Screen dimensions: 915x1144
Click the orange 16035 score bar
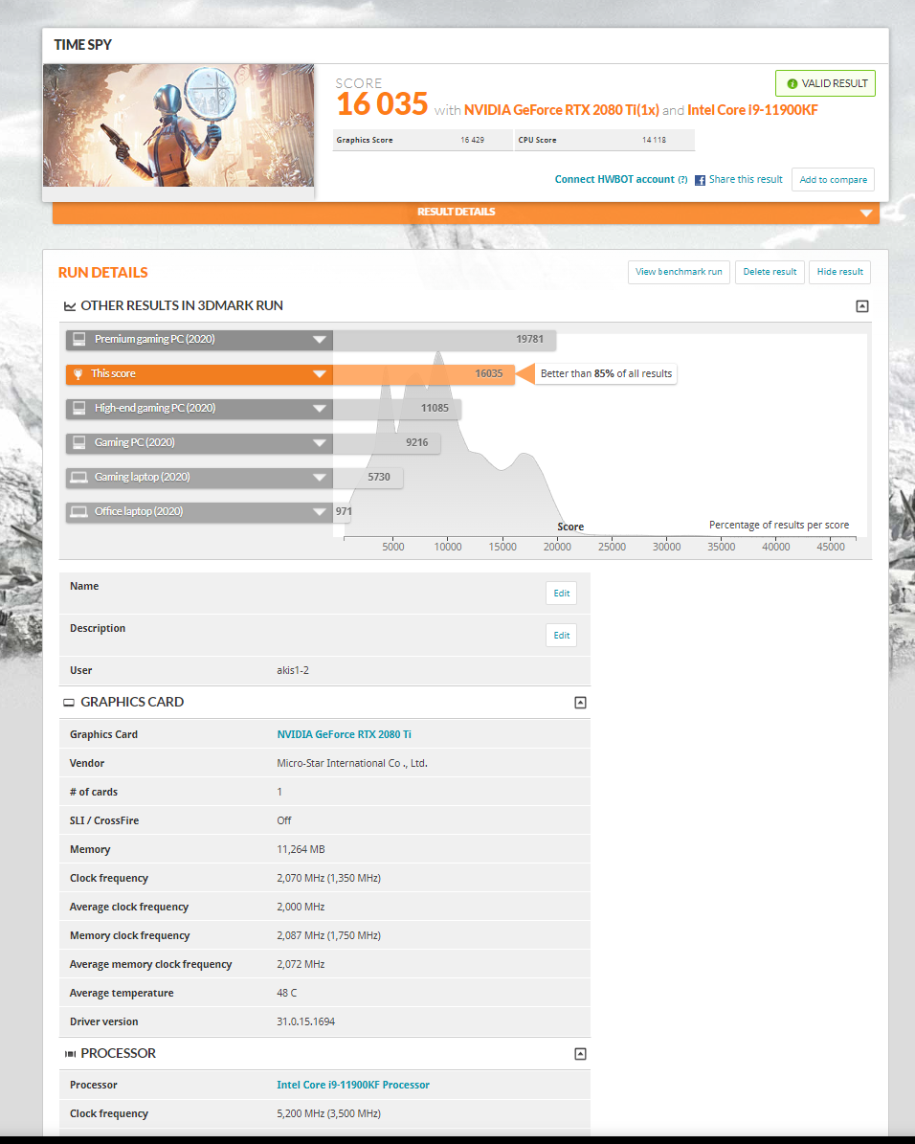[423, 374]
